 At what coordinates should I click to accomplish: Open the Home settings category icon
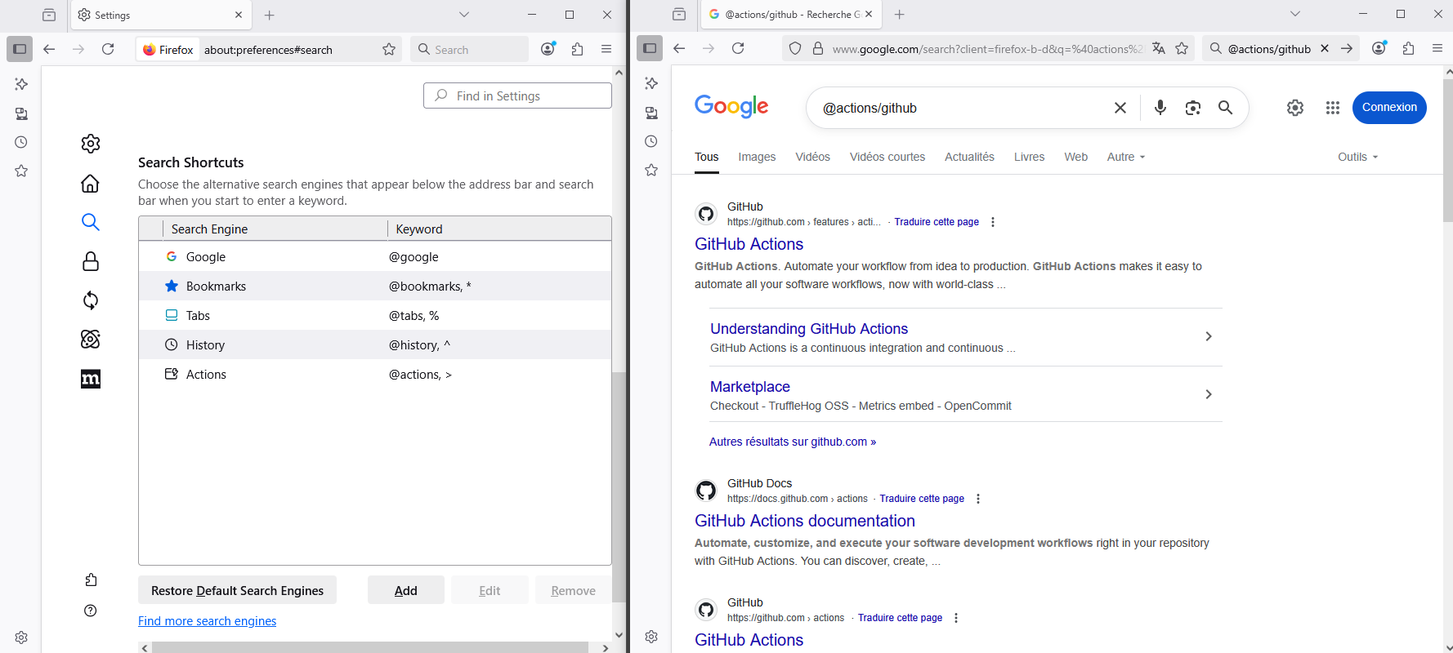pos(91,183)
